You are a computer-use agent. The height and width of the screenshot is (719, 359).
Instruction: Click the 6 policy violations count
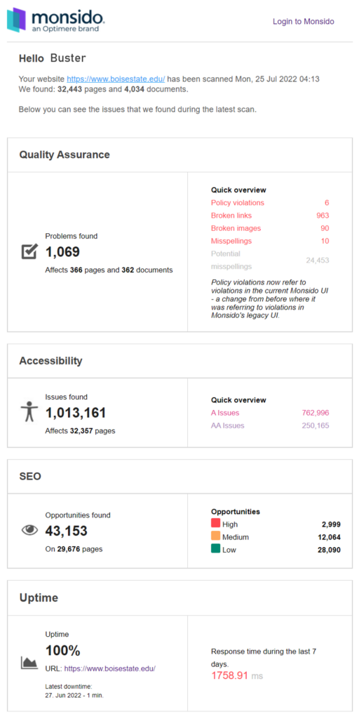click(327, 203)
